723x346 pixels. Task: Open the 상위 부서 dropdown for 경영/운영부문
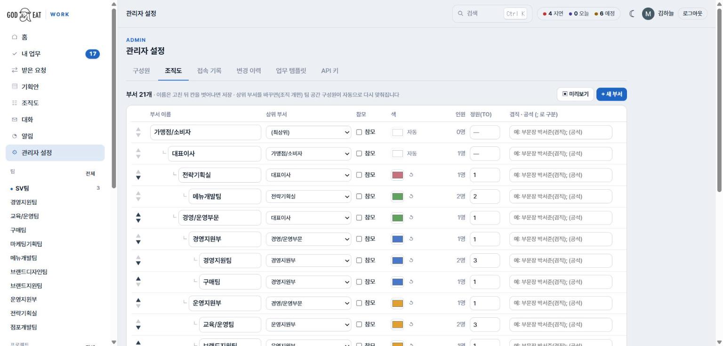coord(308,218)
